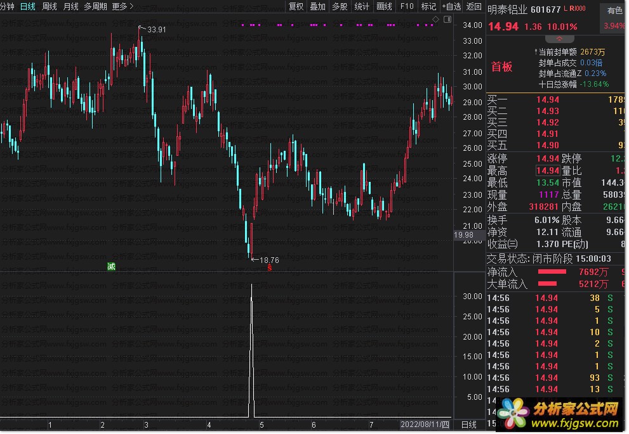This screenshot has width=629, height=434.
Task: Click the 返回 back button
Action: coord(473,6)
